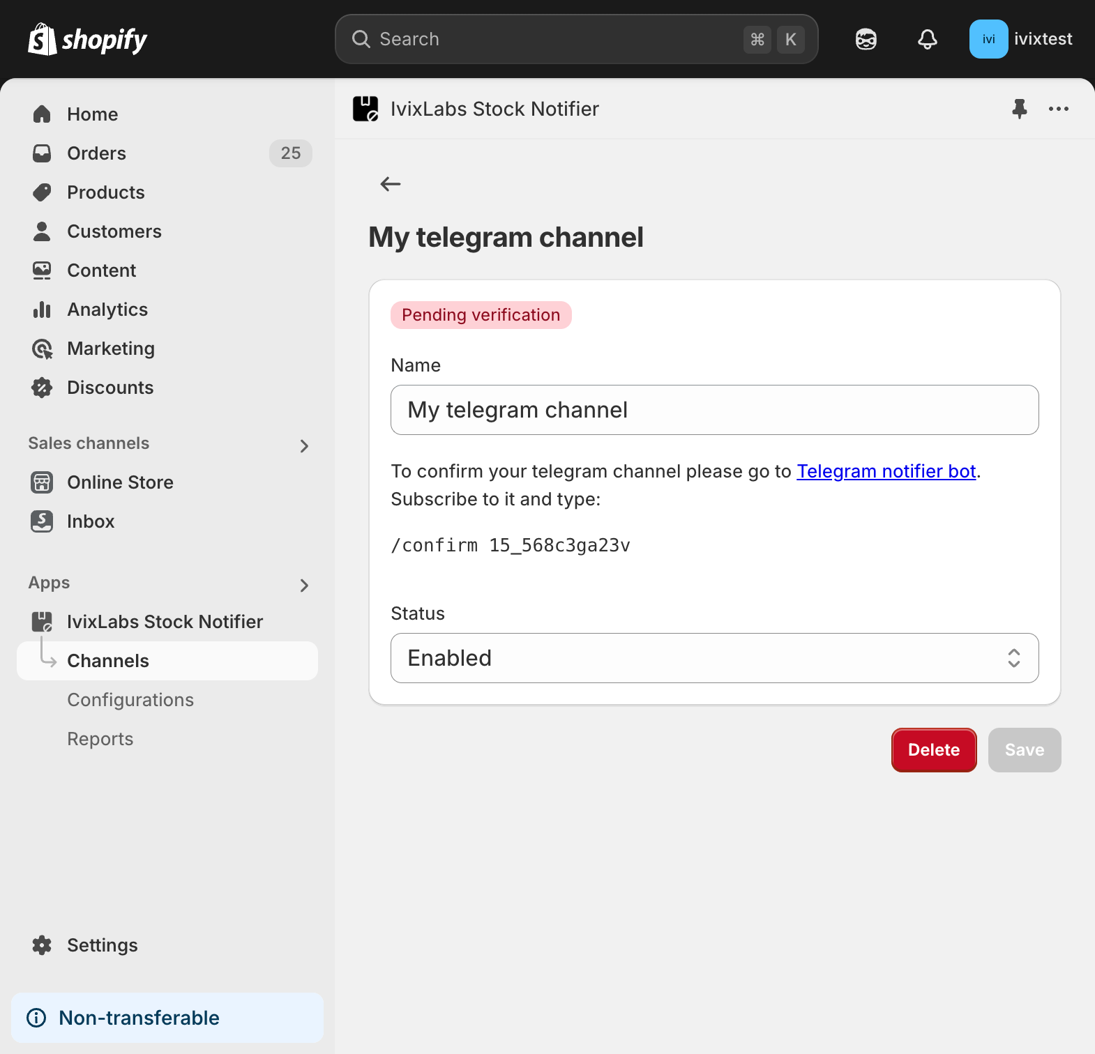
Task: Click the Marketing target icon
Action: (42, 349)
